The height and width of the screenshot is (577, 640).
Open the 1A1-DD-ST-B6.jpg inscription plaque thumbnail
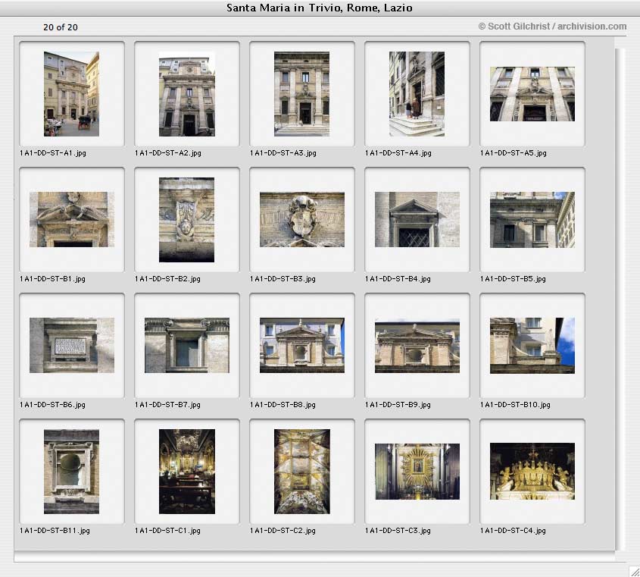click(x=72, y=345)
